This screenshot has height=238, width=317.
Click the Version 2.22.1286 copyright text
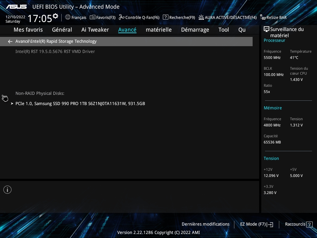(158, 232)
